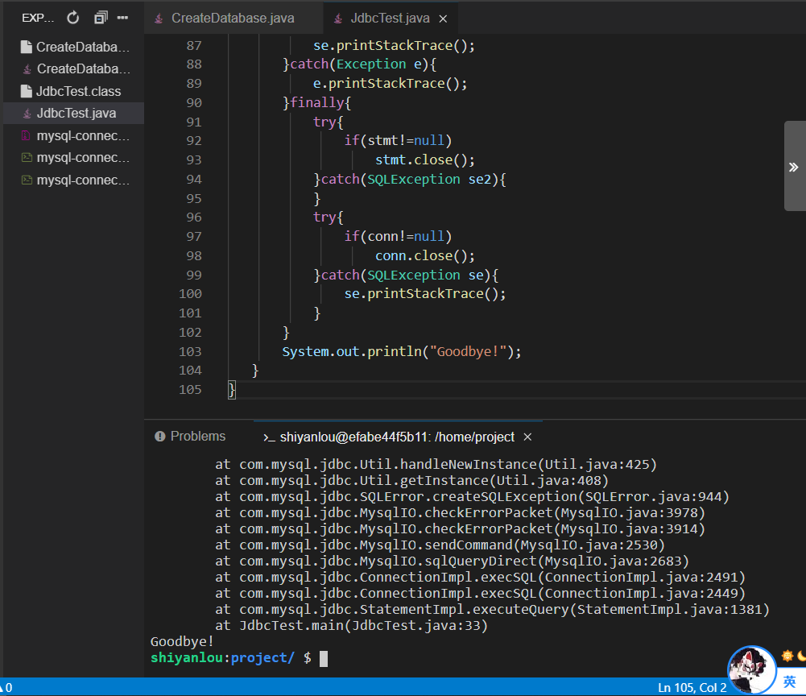Click the finally keyword on line 90
Viewport: 806px width, 696px height.
(316, 102)
